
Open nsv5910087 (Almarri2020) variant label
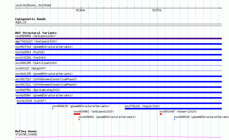178,111
